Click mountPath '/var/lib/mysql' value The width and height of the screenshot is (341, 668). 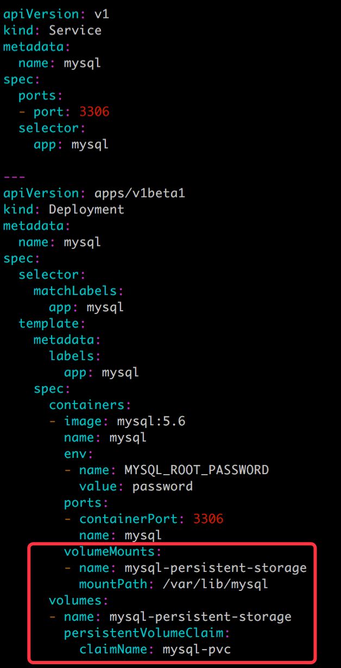(x=216, y=584)
